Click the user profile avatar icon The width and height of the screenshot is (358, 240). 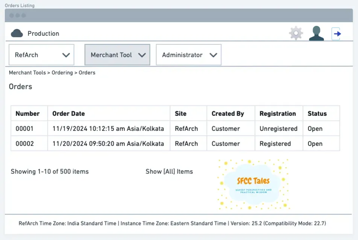[316, 33]
